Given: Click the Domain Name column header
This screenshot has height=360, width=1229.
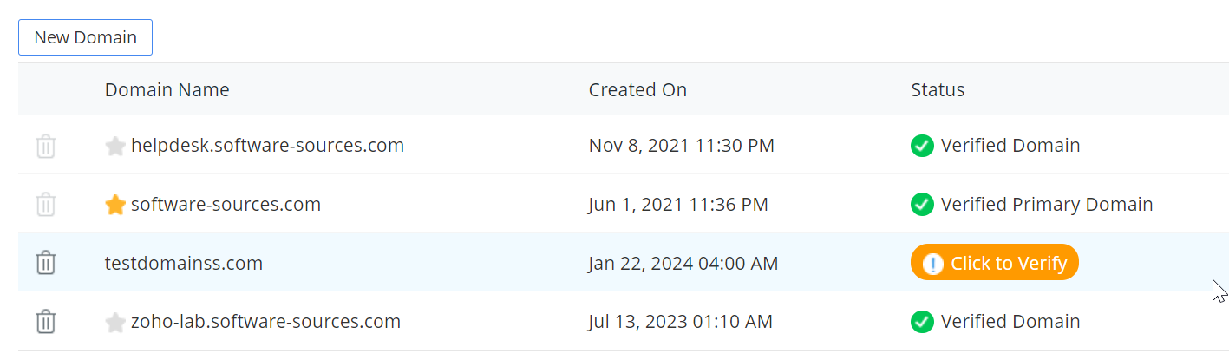Looking at the screenshot, I should tap(167, 90).
